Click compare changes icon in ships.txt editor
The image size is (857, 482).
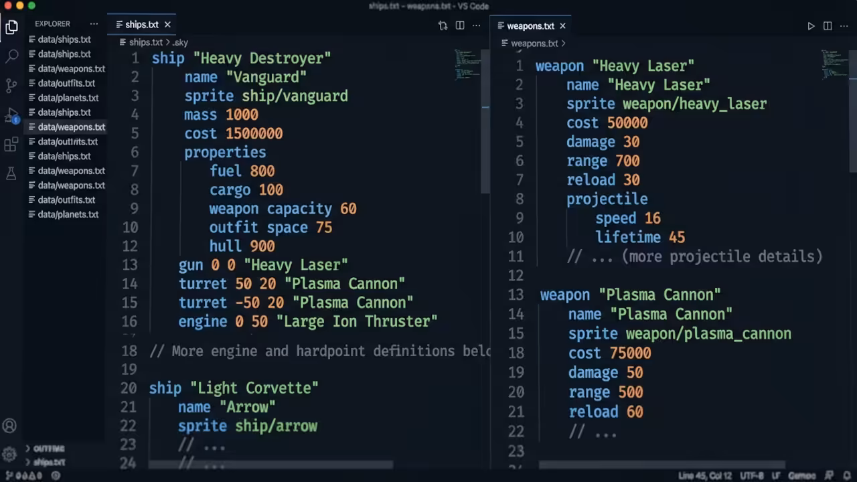[x=443, y=25]
